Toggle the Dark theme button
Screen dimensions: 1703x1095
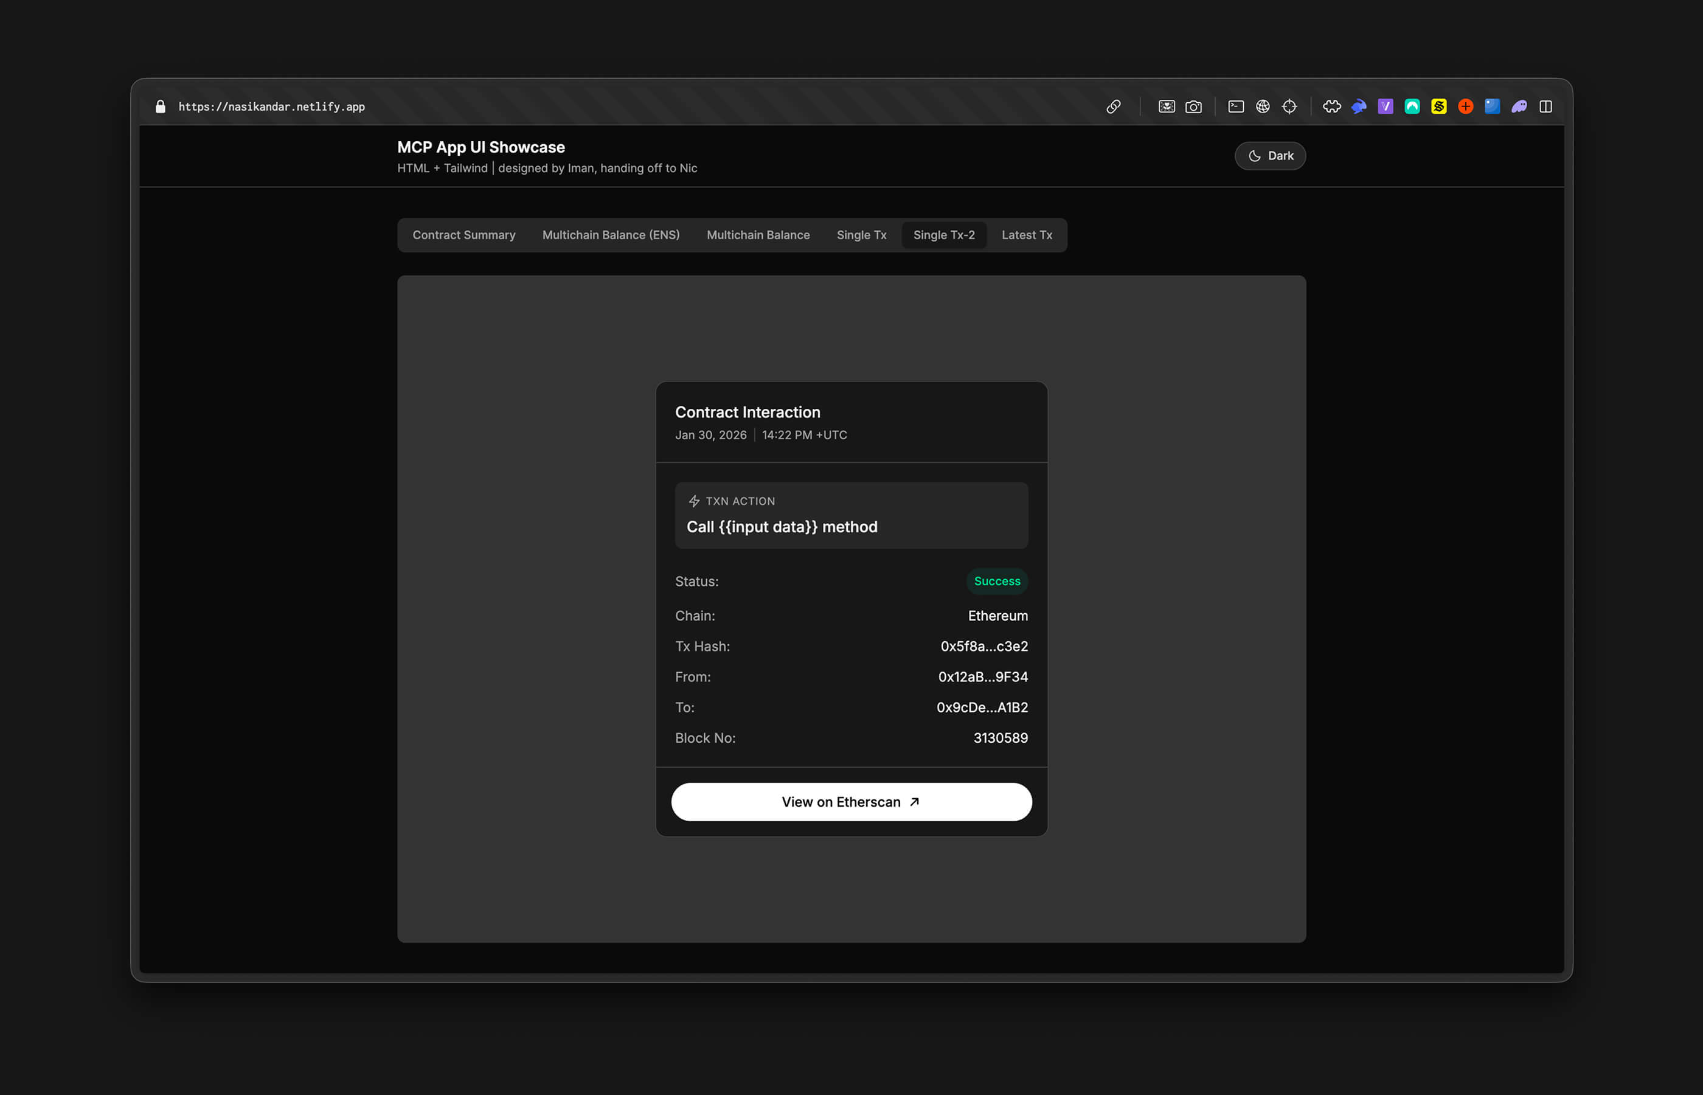(x=1269, y=156)
